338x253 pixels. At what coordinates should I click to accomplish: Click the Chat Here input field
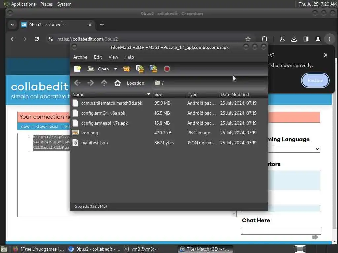point(281,230)
